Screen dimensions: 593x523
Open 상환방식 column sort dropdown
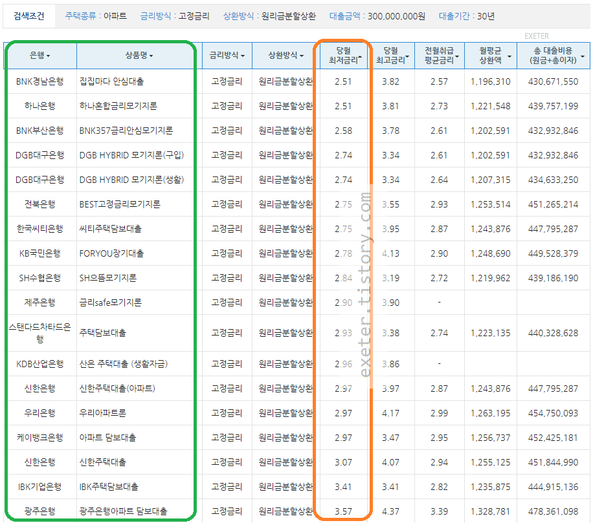pos(285,56)
